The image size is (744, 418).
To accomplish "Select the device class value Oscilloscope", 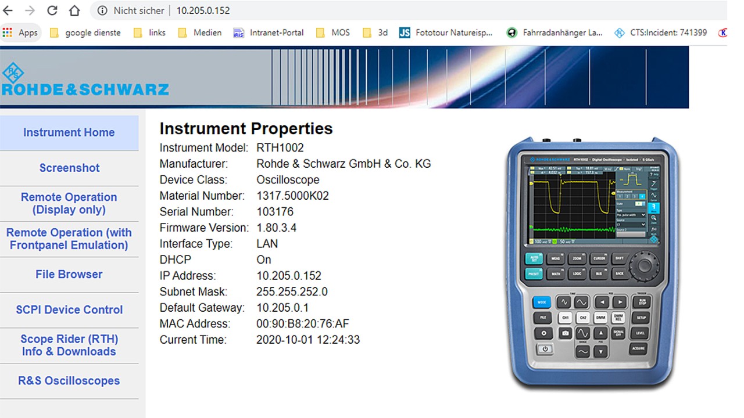I will (288, 180).
